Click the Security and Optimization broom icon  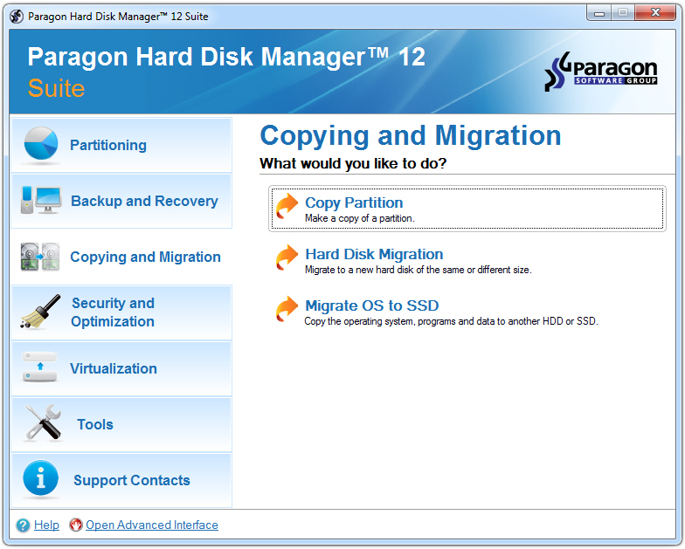coord(40,311)
